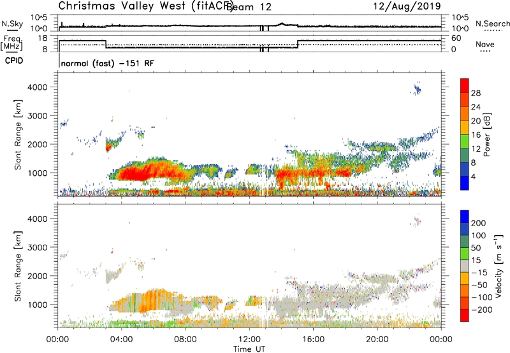Image resolution: width=510 pixels, height=353 pixels.
Task: Click the "N.Sky" legend label
Action: pos(12,24)
